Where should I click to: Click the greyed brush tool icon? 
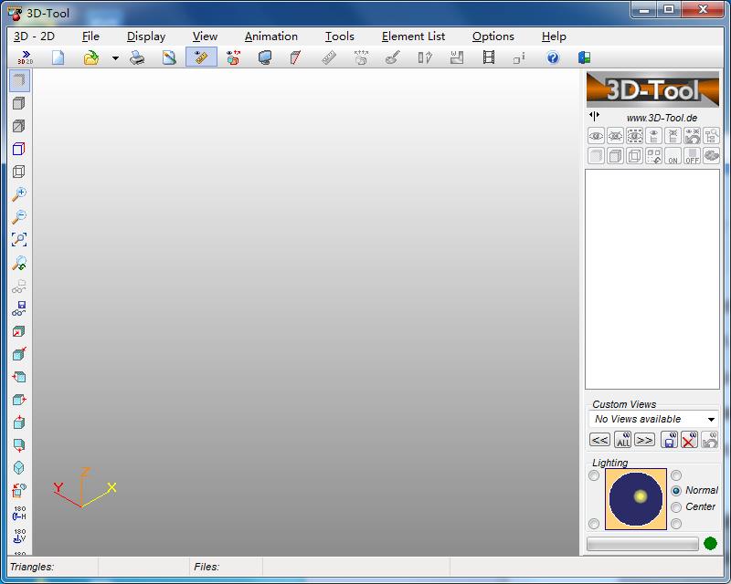click(x=393, y=57)
